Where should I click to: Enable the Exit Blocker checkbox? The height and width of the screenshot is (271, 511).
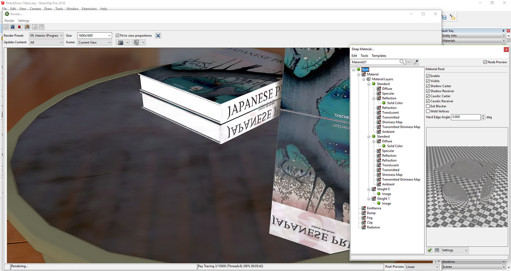tap(428, 106)
